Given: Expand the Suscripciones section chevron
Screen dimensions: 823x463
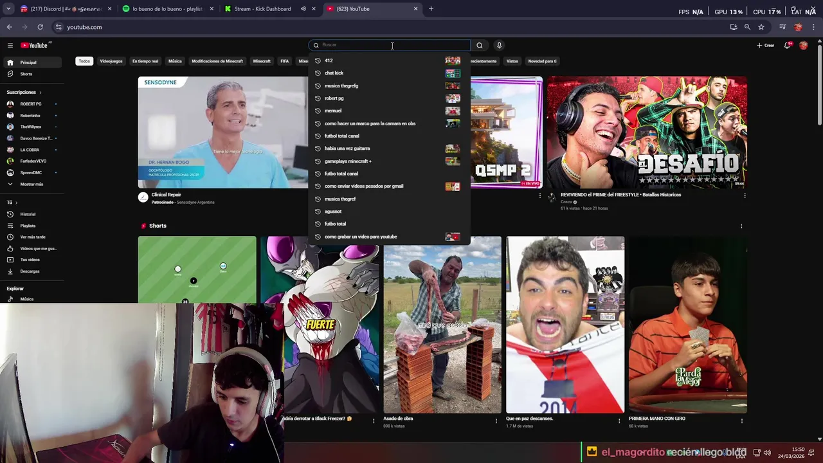Looking at the screenshot, I should pyautogui.click(x=42, y=92).
